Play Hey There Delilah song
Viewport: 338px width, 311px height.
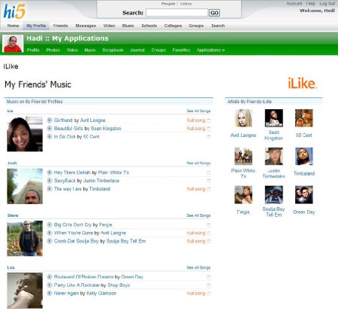(50, 172)
